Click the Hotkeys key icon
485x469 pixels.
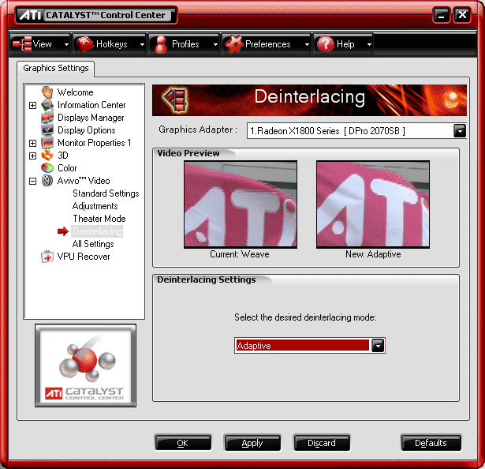(84, 44)
